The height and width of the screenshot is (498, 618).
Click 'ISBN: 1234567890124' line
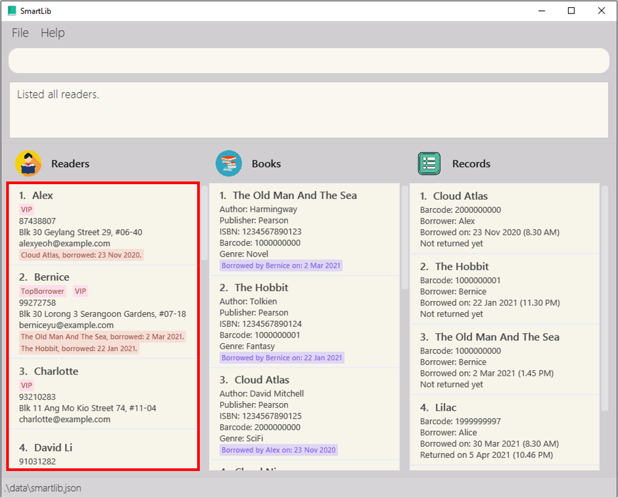pyautogui.click(x=260, y=324)
